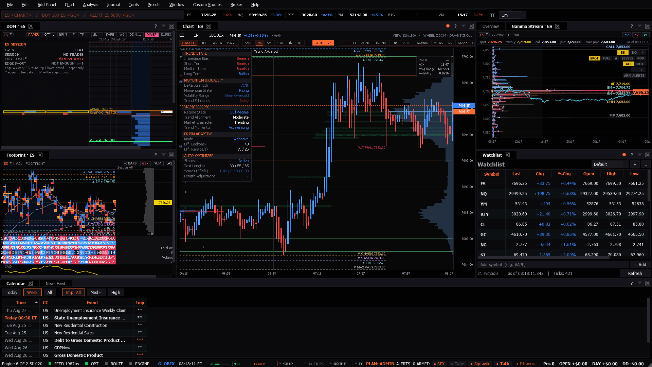652x367 pixels.
Task: Open the watchlist ellipsis options button
Action: tap(646, 164)
